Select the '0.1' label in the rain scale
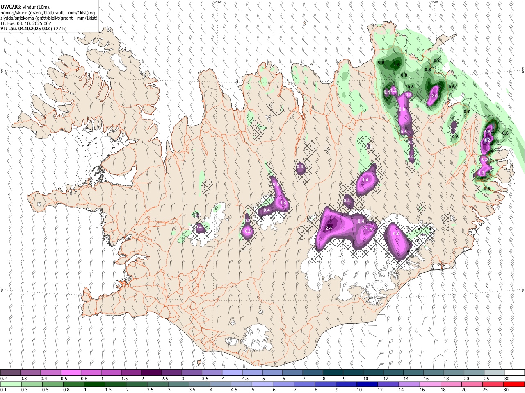 pyautogui.click(x=3, y=390)
